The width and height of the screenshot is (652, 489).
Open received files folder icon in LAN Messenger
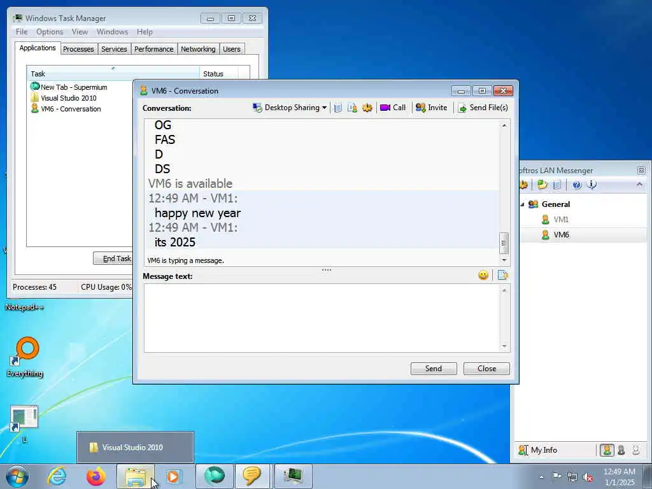click(542, 185)
